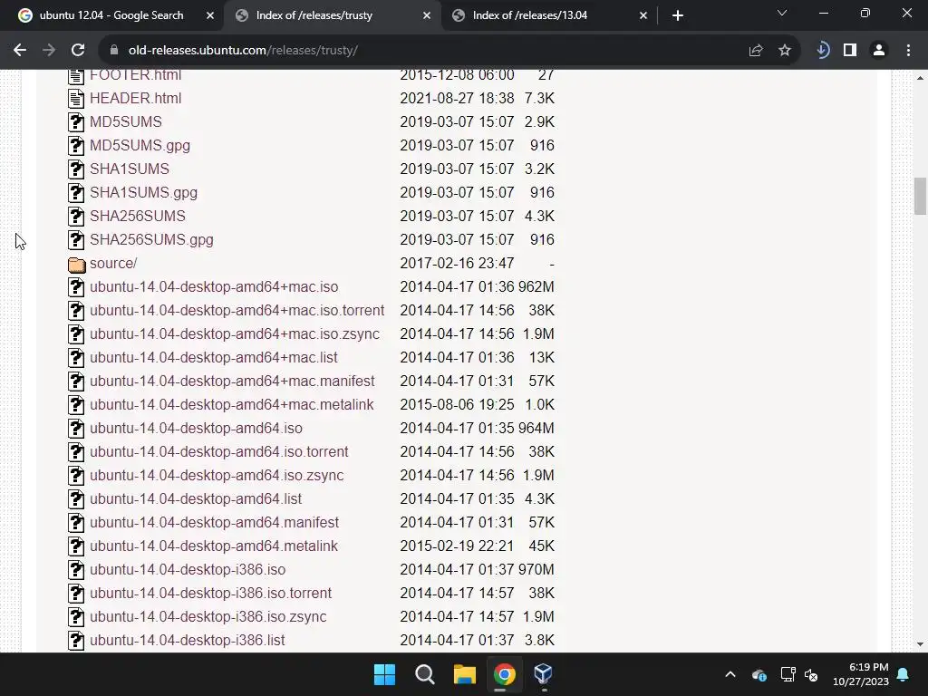Open the MD5SUMS file link
Image resolution: width=928 pixels, height=696 pixels.
[x=125, y=122]
